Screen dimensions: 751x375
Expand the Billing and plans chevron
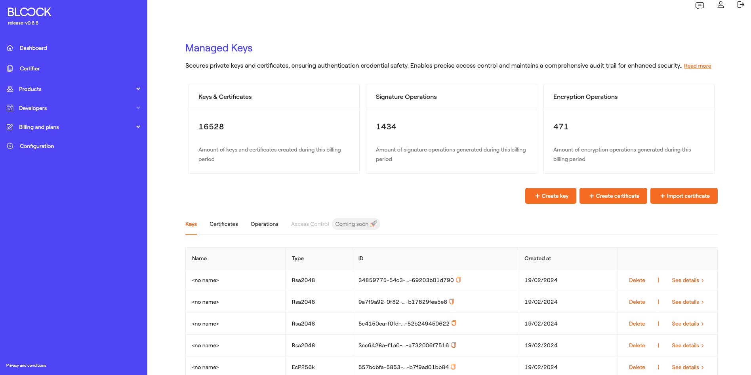pos(138,127)
